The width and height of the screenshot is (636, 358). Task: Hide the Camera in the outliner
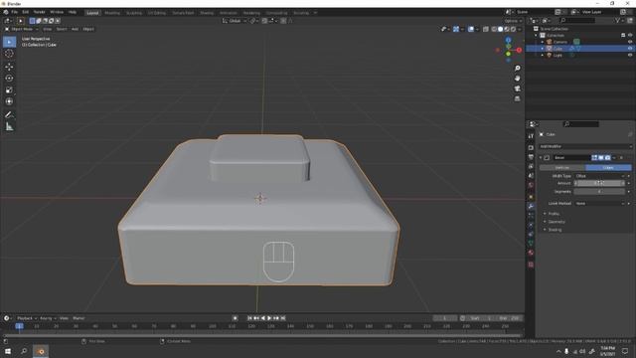click(x=630, y=42)
